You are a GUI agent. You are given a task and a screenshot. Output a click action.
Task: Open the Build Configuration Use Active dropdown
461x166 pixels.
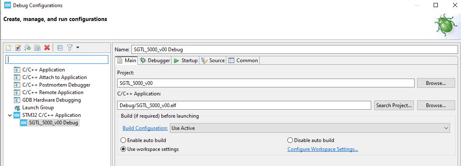point(310,128)
